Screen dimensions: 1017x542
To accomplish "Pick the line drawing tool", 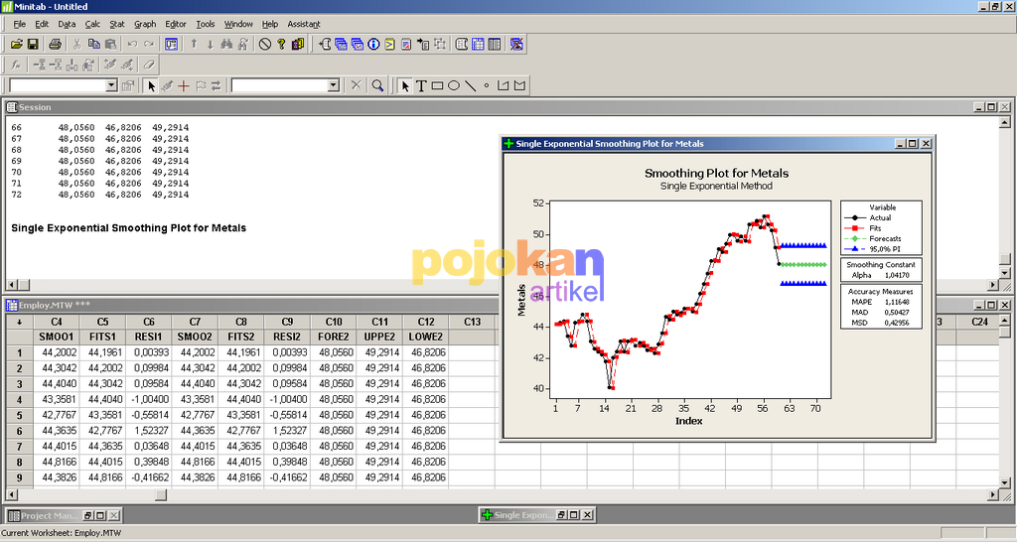I will point(470,85).
